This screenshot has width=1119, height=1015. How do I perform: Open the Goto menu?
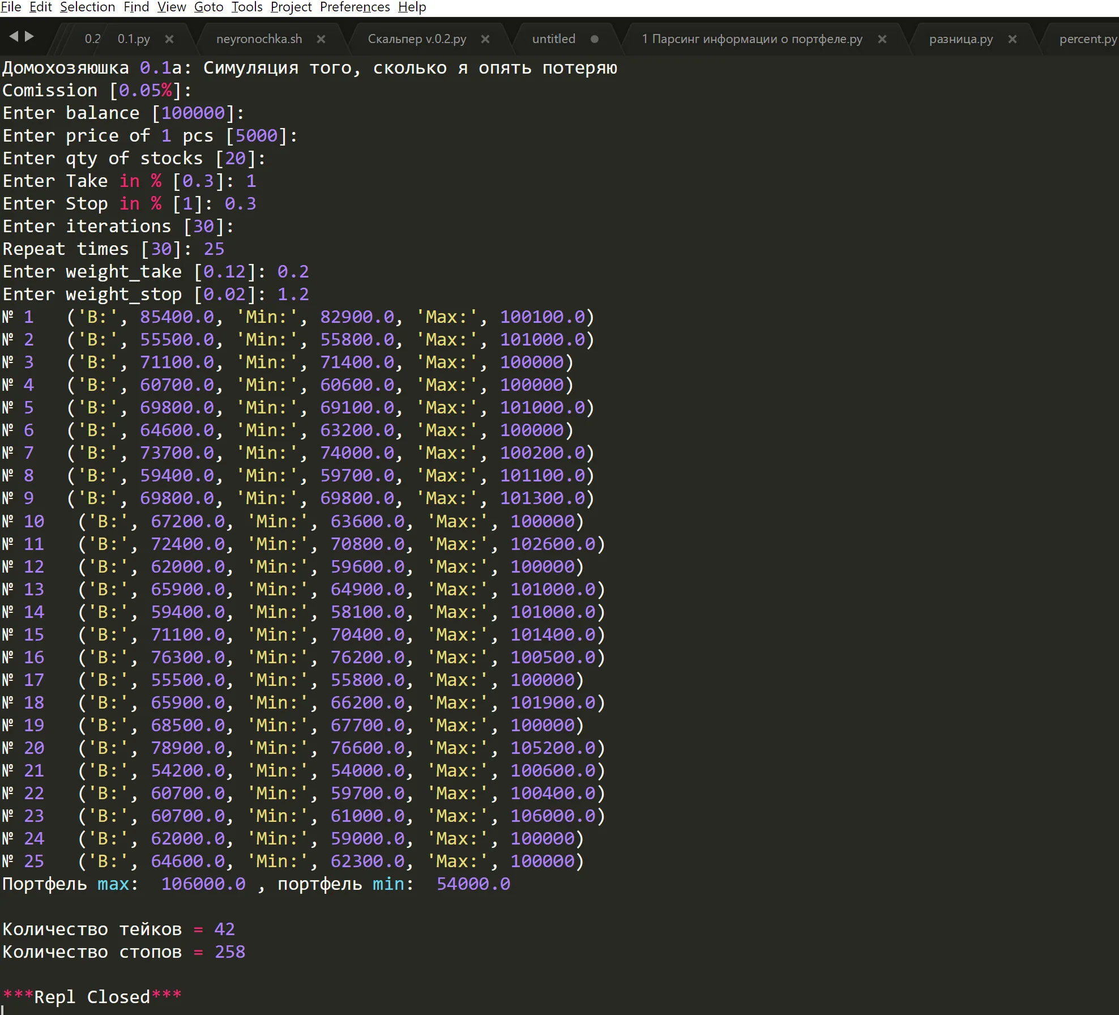[x=208, y=7]
